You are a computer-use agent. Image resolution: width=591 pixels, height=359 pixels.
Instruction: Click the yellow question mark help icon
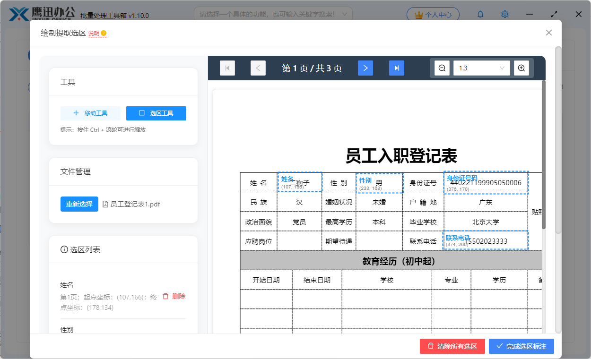[104, 34]
